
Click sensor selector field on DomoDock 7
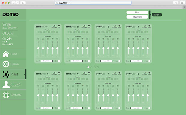106,108
